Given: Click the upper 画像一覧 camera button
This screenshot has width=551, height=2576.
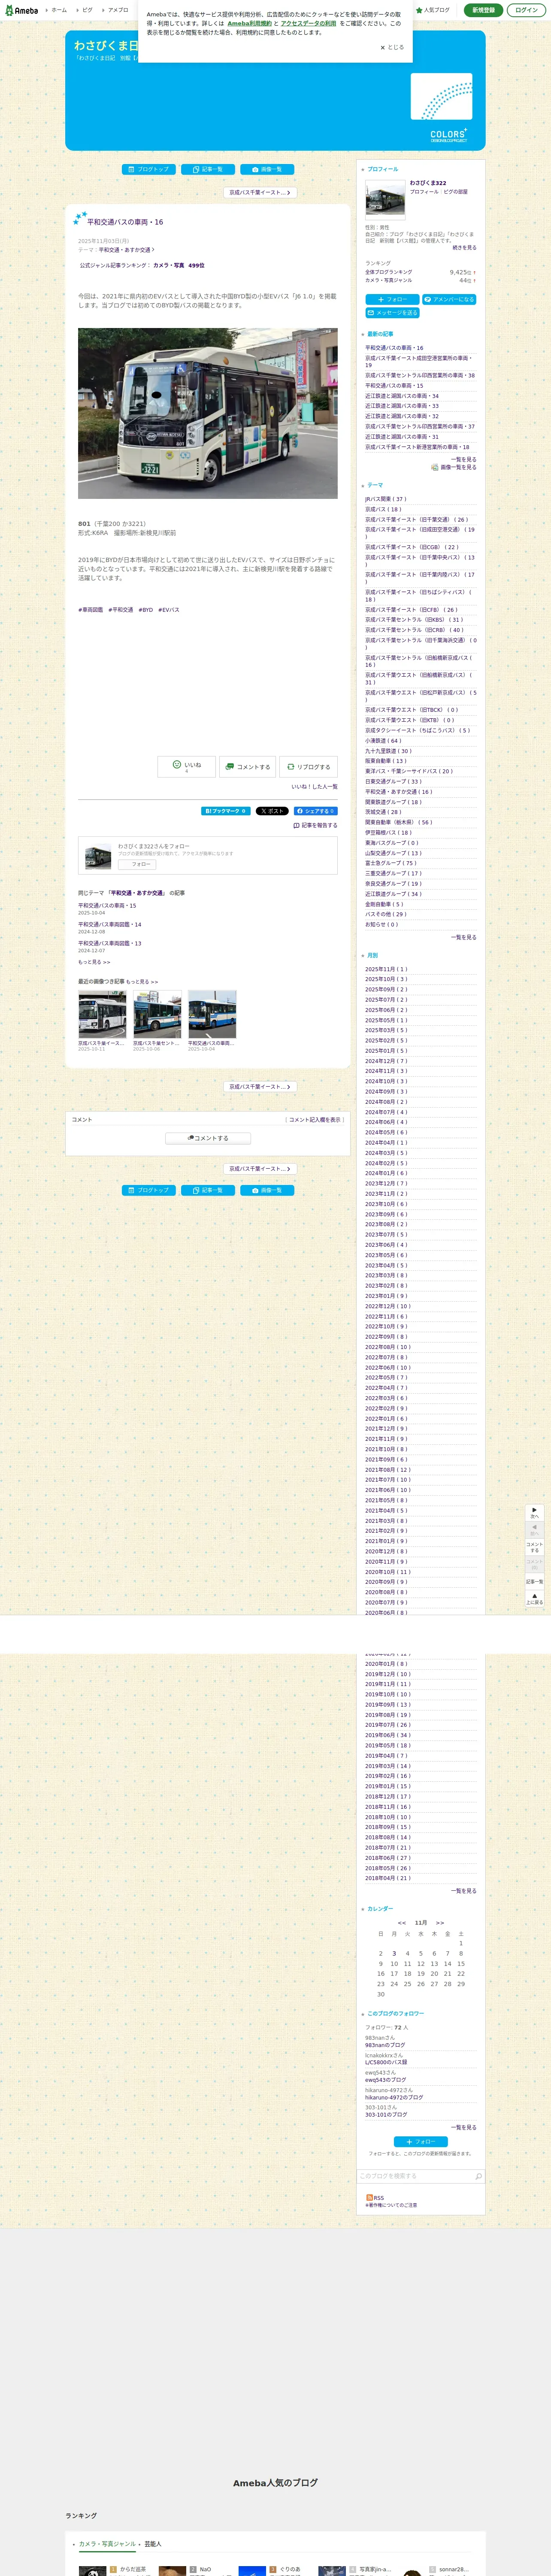Looking at the screenshot, I should pos(267,169).
